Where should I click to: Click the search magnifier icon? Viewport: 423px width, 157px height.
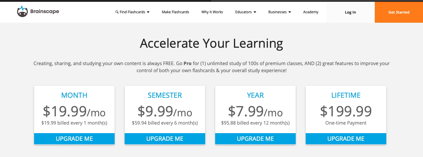pos(117,12)
